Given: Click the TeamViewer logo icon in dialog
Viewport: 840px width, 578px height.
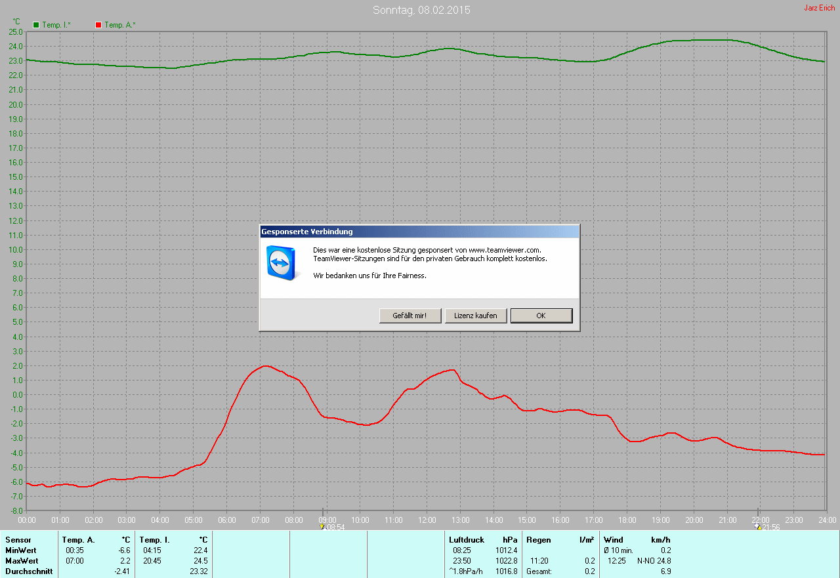Looking at the screenshot, I should tap(281, 262).
